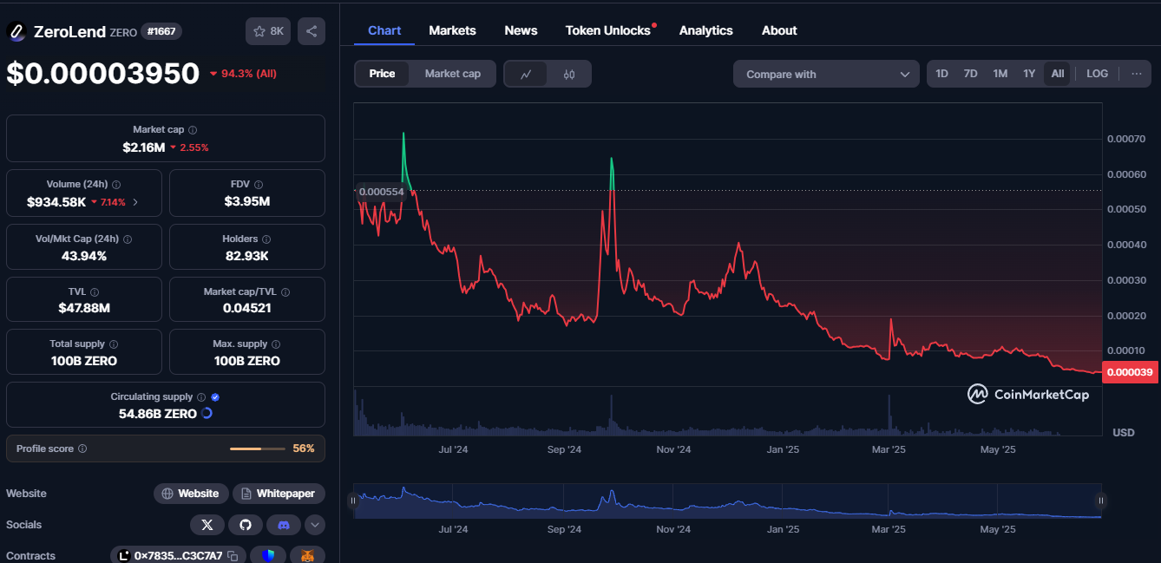Click the $2.16M market cap value
Viewport: 1161px width, 563px height.
(143, 147)
